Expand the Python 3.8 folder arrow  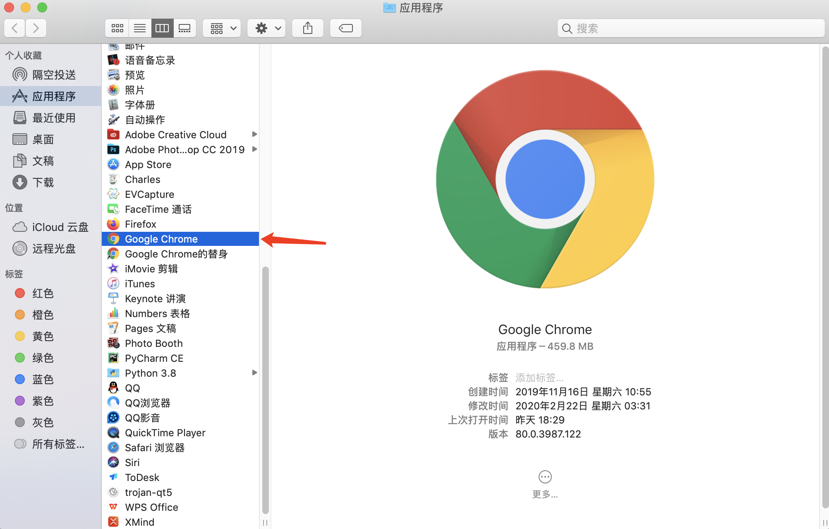(254, 373)
